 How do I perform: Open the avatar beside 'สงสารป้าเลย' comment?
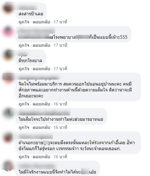[8, 8]
